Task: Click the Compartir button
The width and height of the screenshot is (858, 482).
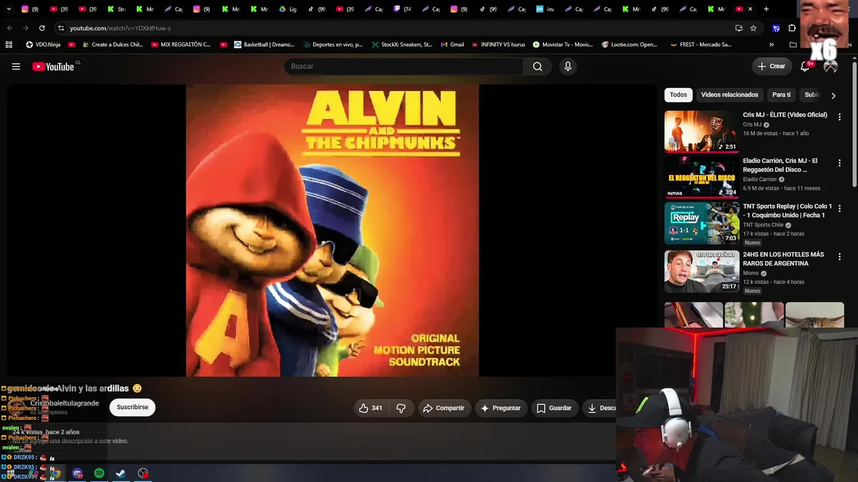Action: [x=443, y=408]
